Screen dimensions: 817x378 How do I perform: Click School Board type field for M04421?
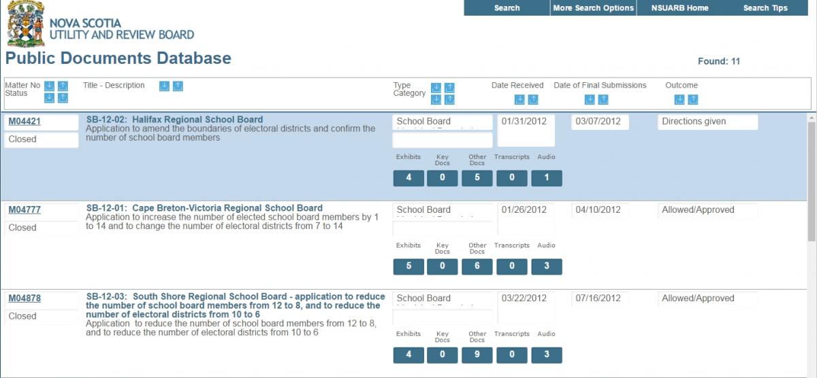(x=443, y=122)
